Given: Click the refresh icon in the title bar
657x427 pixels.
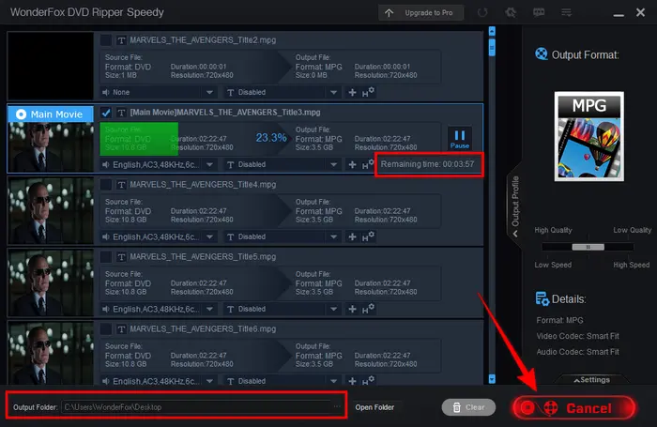Looking at the screenshot, I should (482, 12).
